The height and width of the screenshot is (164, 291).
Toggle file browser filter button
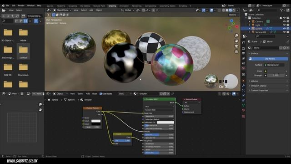click(36, 21)
